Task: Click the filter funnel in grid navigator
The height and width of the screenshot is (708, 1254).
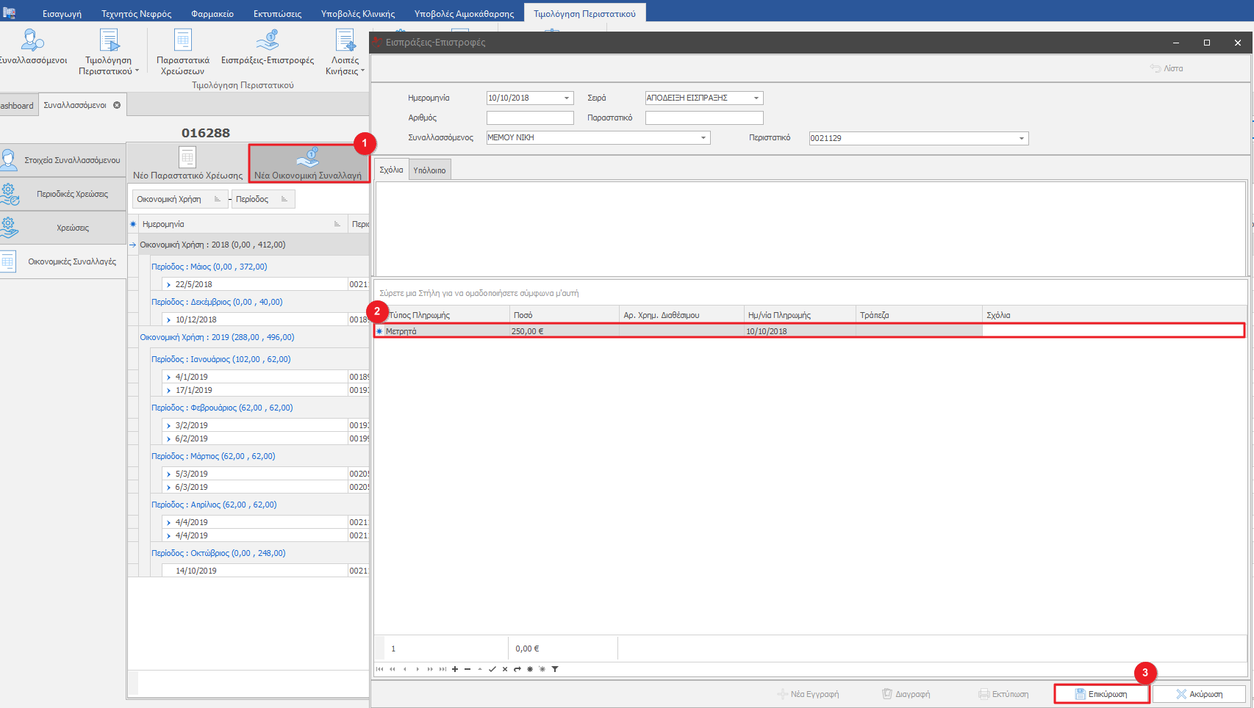Action: [x=555, y=669]
